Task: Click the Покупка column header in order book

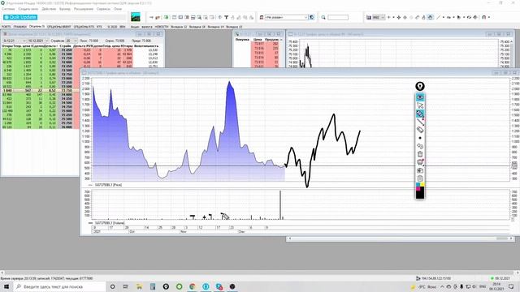Action: click(x=242, y=40)
